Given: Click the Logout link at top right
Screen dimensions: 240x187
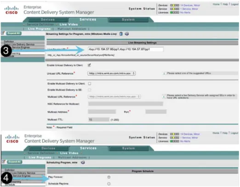Looking at the screenshot, I should pos(234,4).
